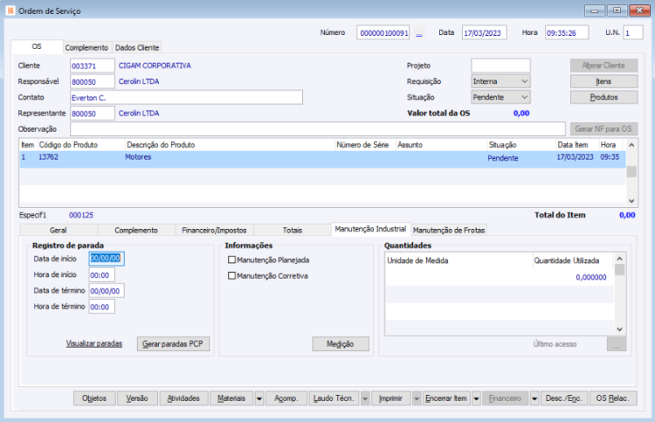Enable the Manutenção Planejada checkbox
Viewport: 655px width, 422px height.
tap(231, 259)
